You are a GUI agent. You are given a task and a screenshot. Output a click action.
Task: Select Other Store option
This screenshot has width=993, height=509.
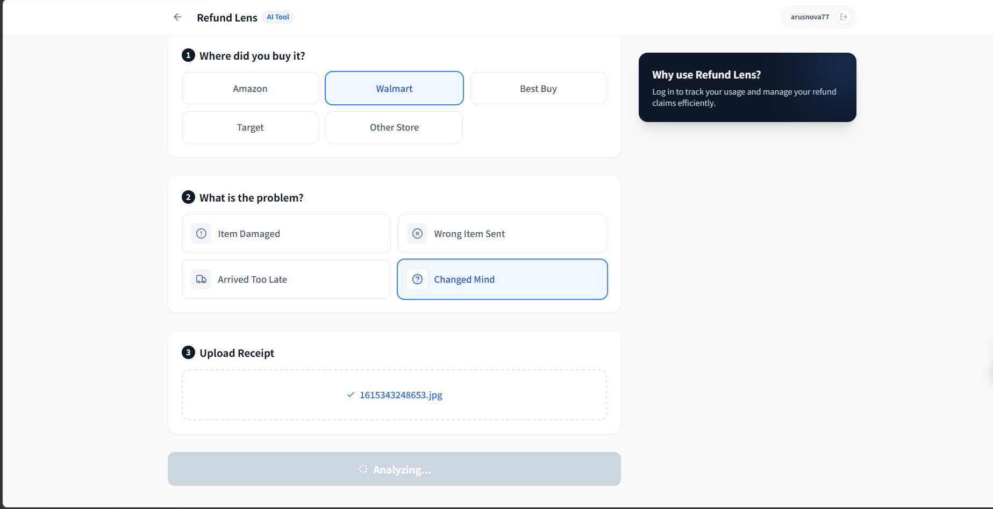point(394,127)
